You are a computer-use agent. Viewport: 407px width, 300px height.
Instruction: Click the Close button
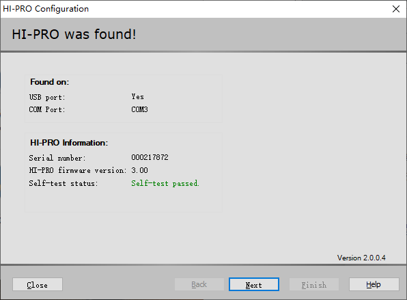[x=38, y=284]
